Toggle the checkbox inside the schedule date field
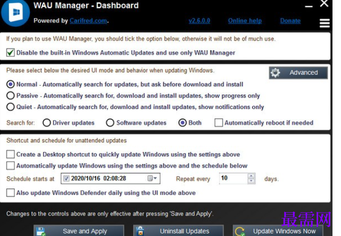 point(66,179)
